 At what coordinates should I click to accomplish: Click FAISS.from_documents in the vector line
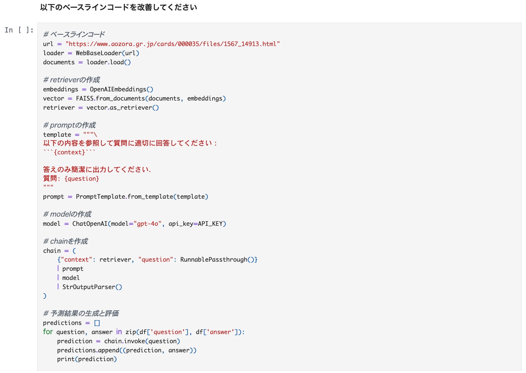click(110, 98)
